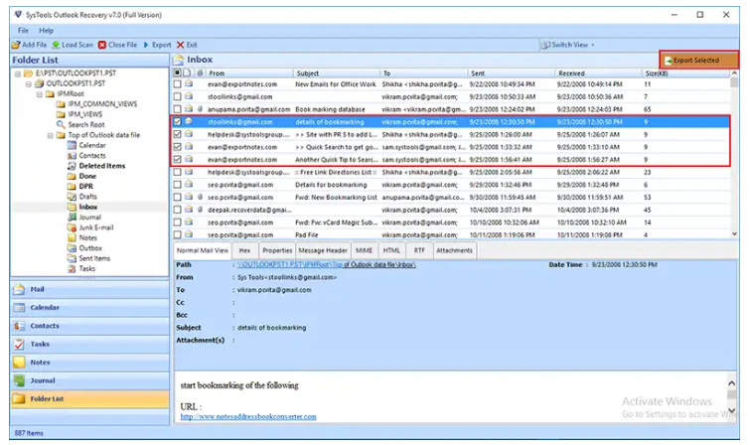Open the Junk E-mail folder icon
750x445 pixels.
72,227
